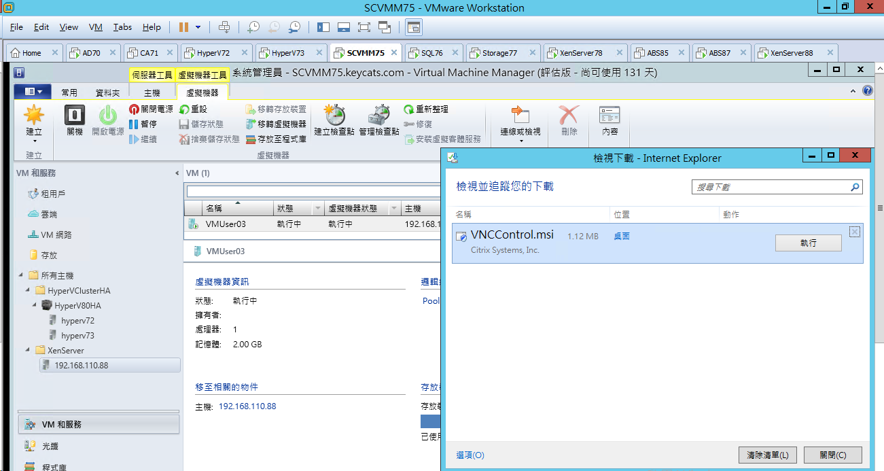Open the VMware VM menu

96,27
